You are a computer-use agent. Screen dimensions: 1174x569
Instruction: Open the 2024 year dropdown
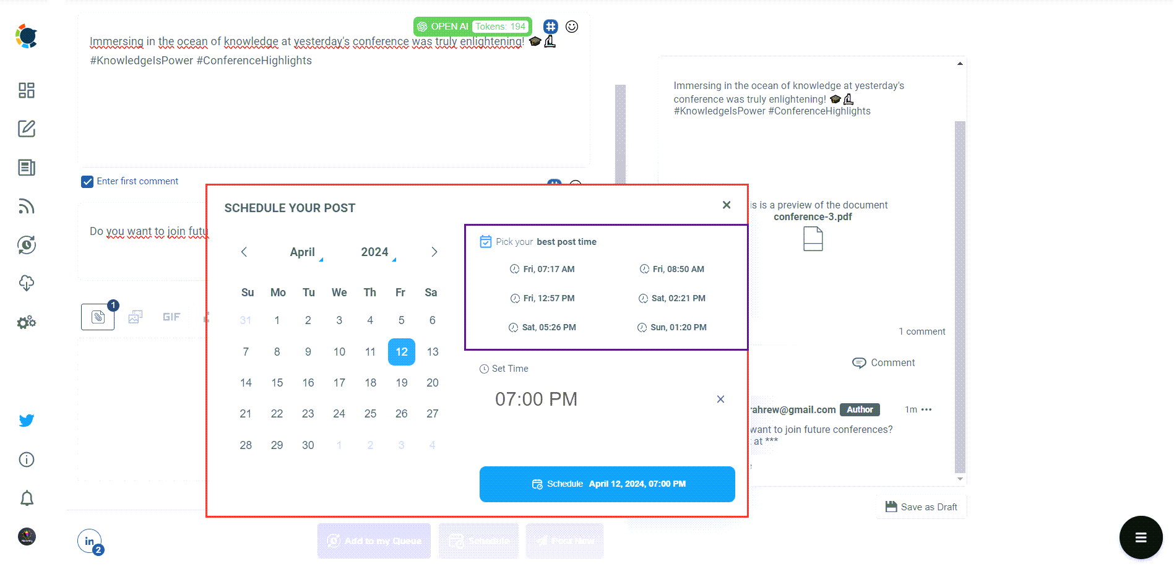[x=374, y=252]
